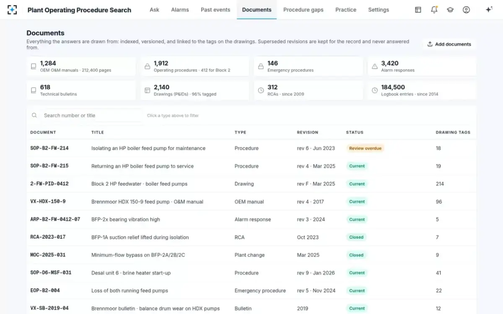Switch to the Ask tab
This screenshot has height=314, width=503.
pyautogui.click(x=154, y=10)
